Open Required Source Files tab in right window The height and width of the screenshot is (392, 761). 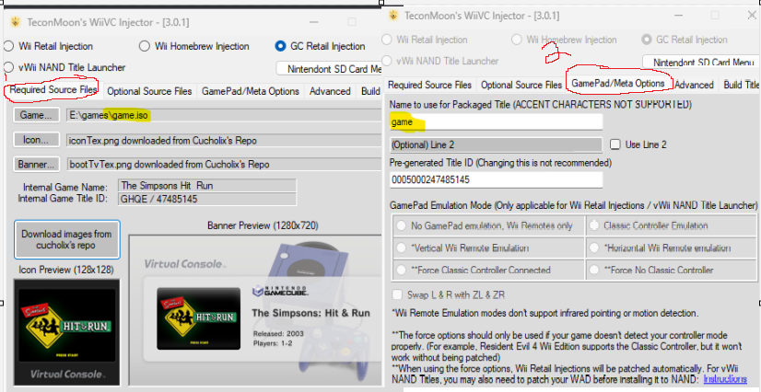429,85
